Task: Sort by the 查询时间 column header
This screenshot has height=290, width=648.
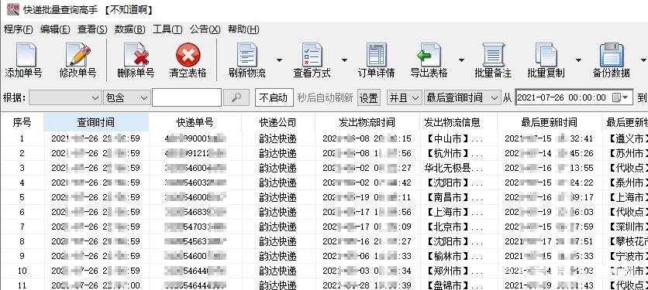Action: [96, 122]
